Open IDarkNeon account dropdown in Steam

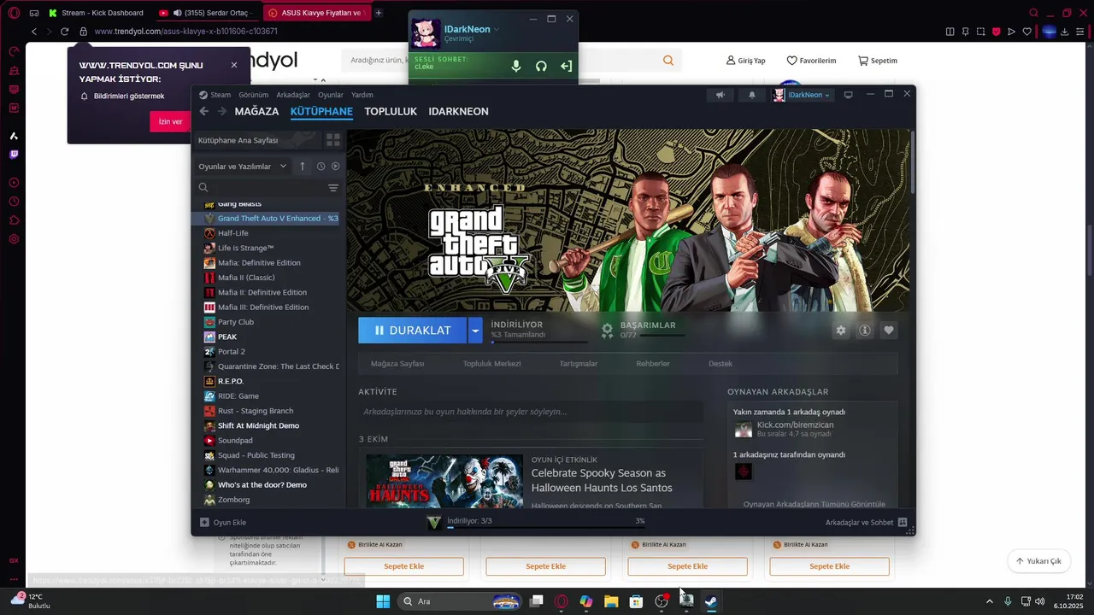click(803, 95)
